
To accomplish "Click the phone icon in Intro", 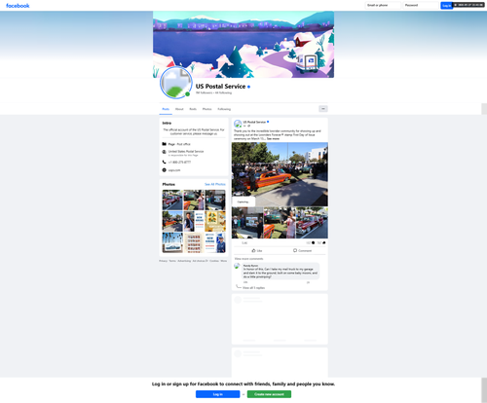I will pos(165,162).
